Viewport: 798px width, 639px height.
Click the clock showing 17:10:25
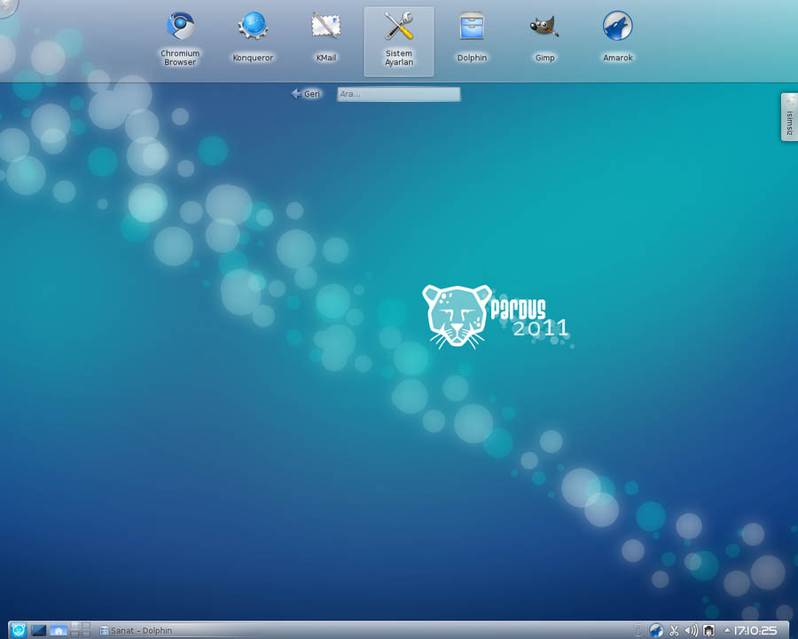pos(755,631)
